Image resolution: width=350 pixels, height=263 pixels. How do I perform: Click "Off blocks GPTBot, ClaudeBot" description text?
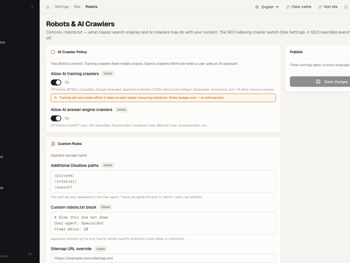[x=162, y=90]
